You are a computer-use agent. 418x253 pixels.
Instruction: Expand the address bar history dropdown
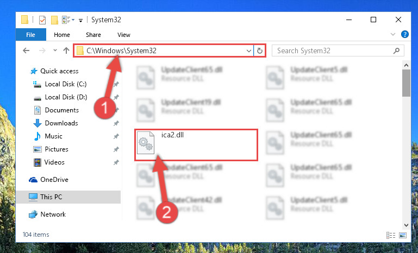click(249, 50)
